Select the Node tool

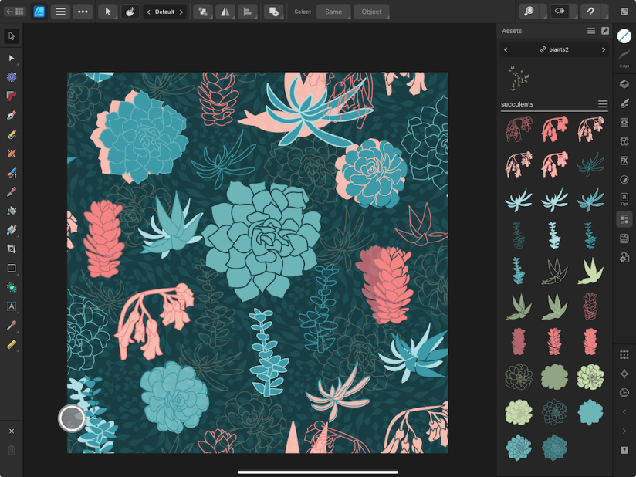pos(11,58)
